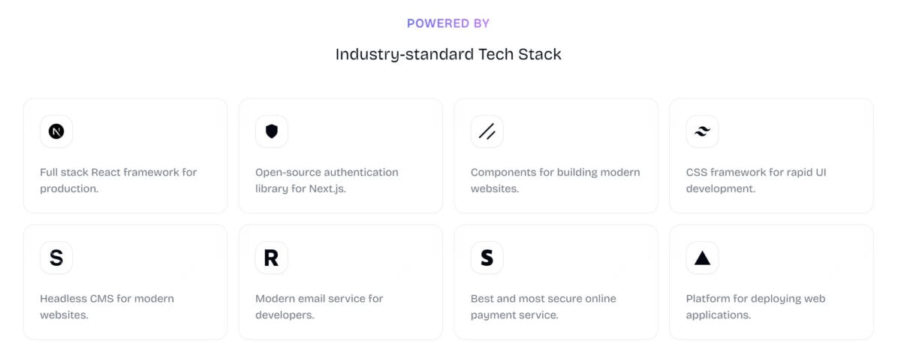
Task: Click the S icon for payment service
Action: pos(487,258)
